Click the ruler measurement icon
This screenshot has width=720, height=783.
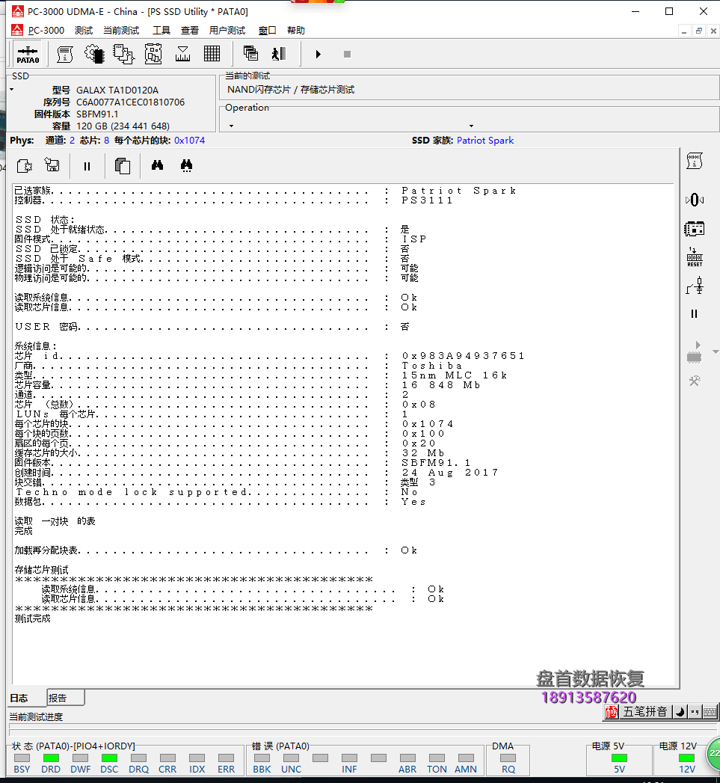coord(182,54)
